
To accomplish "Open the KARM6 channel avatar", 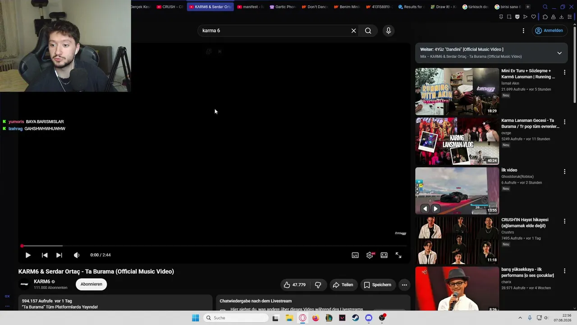I will pyautogui.click(x=24, y=284).
